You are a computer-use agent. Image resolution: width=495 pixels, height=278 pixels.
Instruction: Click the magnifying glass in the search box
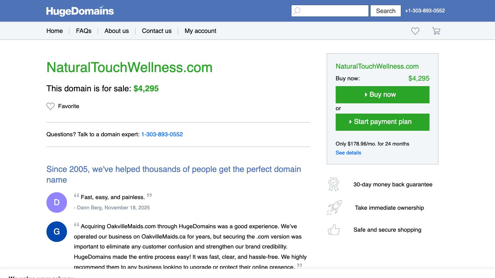pyautogui.click(x=296, y=11)
